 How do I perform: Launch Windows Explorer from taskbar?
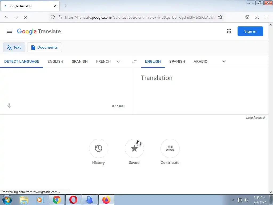24,200
